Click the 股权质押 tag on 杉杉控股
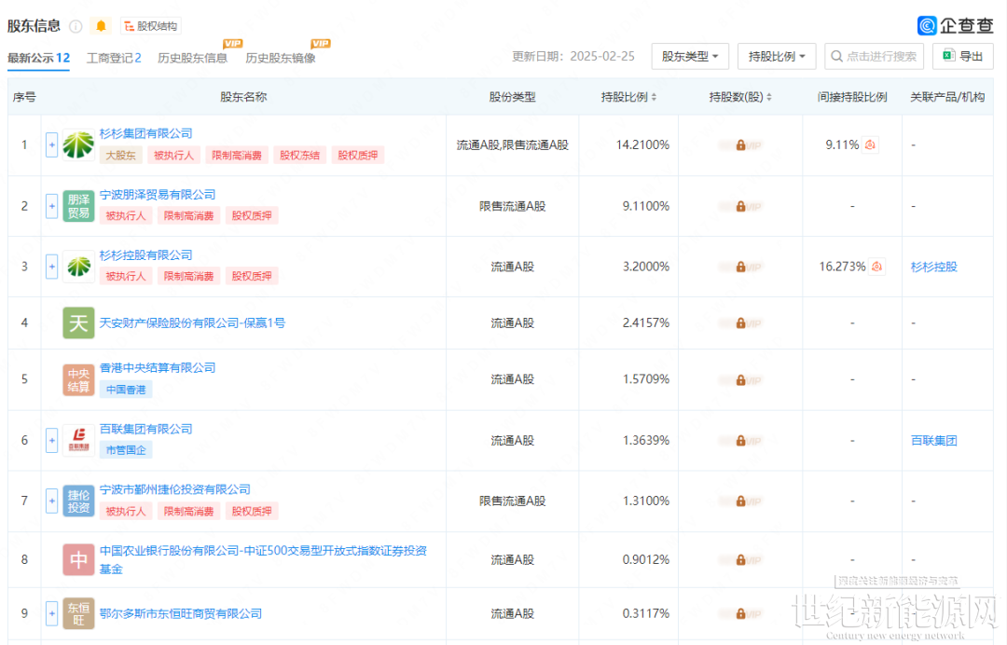The image size is (1007, 645). click(251, 276)
